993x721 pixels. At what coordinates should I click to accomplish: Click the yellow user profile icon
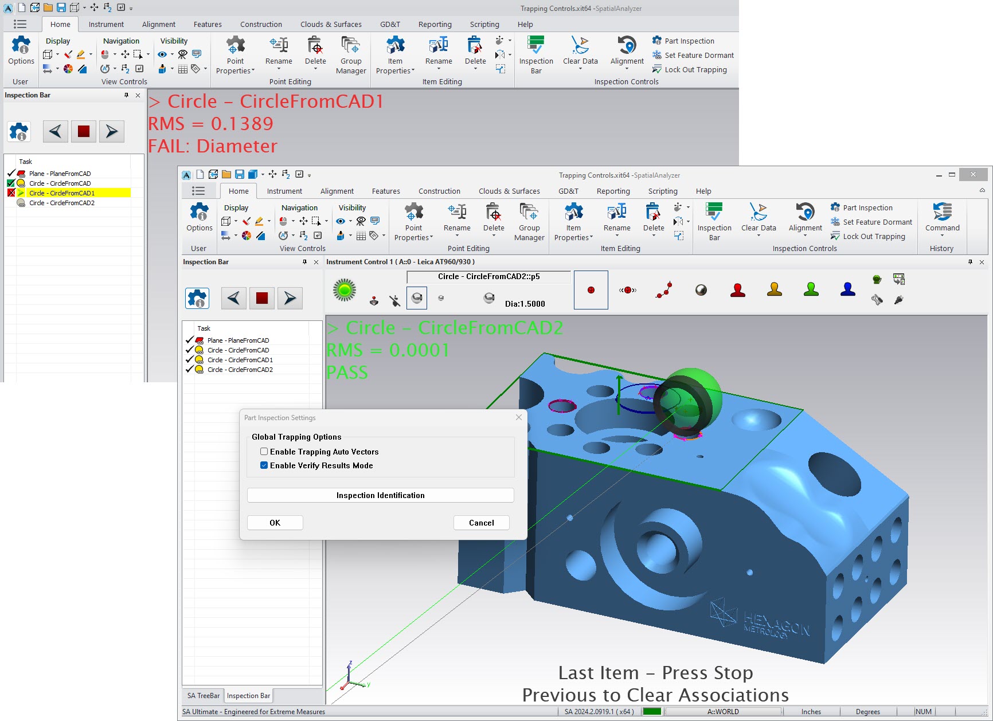(775, 289)
